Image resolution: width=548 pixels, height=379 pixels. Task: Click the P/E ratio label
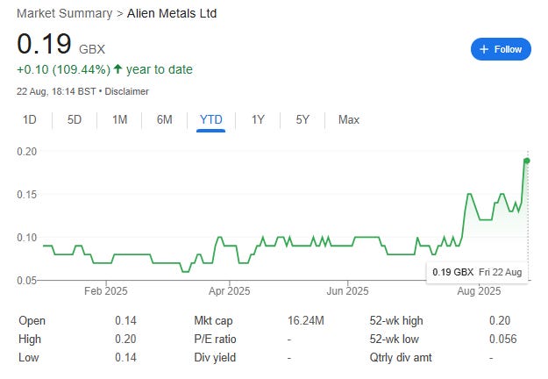coord(215,340)
